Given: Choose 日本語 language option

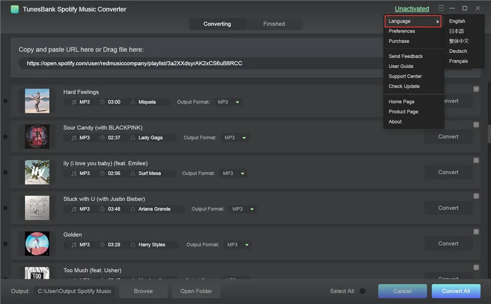Looking at the screenshot, I should click(456, 31).
